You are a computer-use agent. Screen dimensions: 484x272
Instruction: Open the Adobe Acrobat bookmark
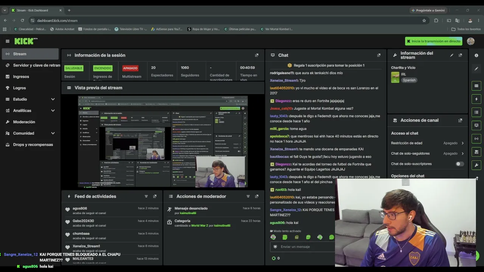[62, 29]
